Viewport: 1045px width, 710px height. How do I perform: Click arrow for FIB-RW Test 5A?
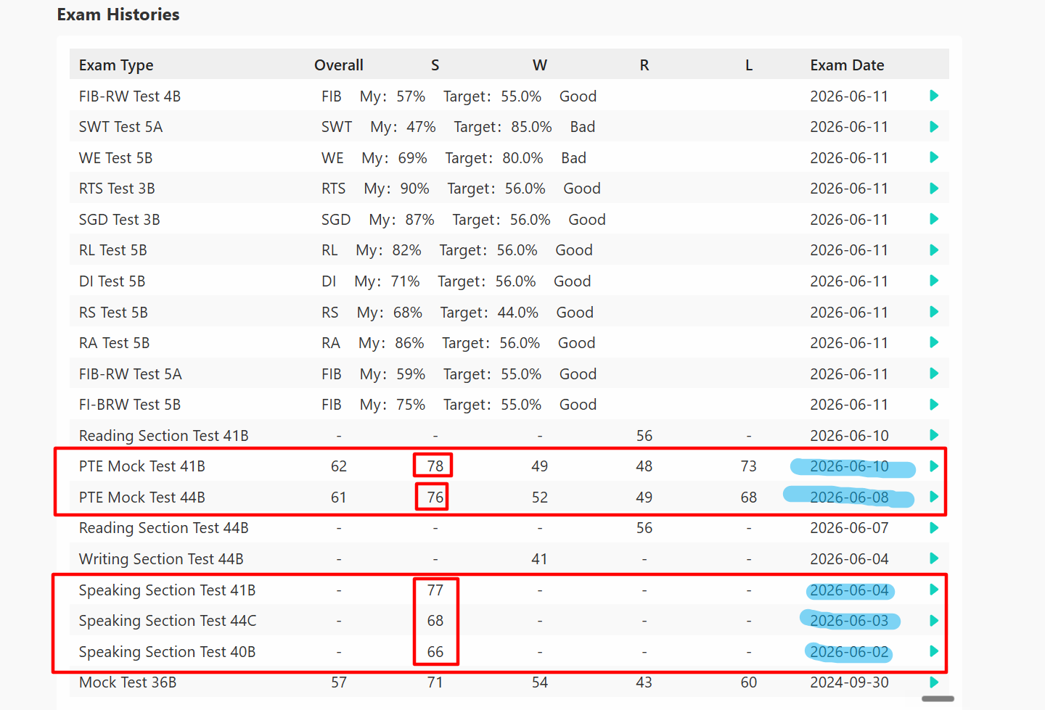934,373
